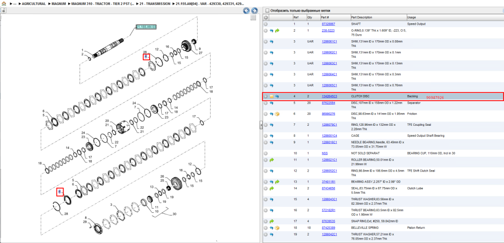Click the diagram toolbar pin icon
Screen dimensions: 504x243
coord(3,10)
